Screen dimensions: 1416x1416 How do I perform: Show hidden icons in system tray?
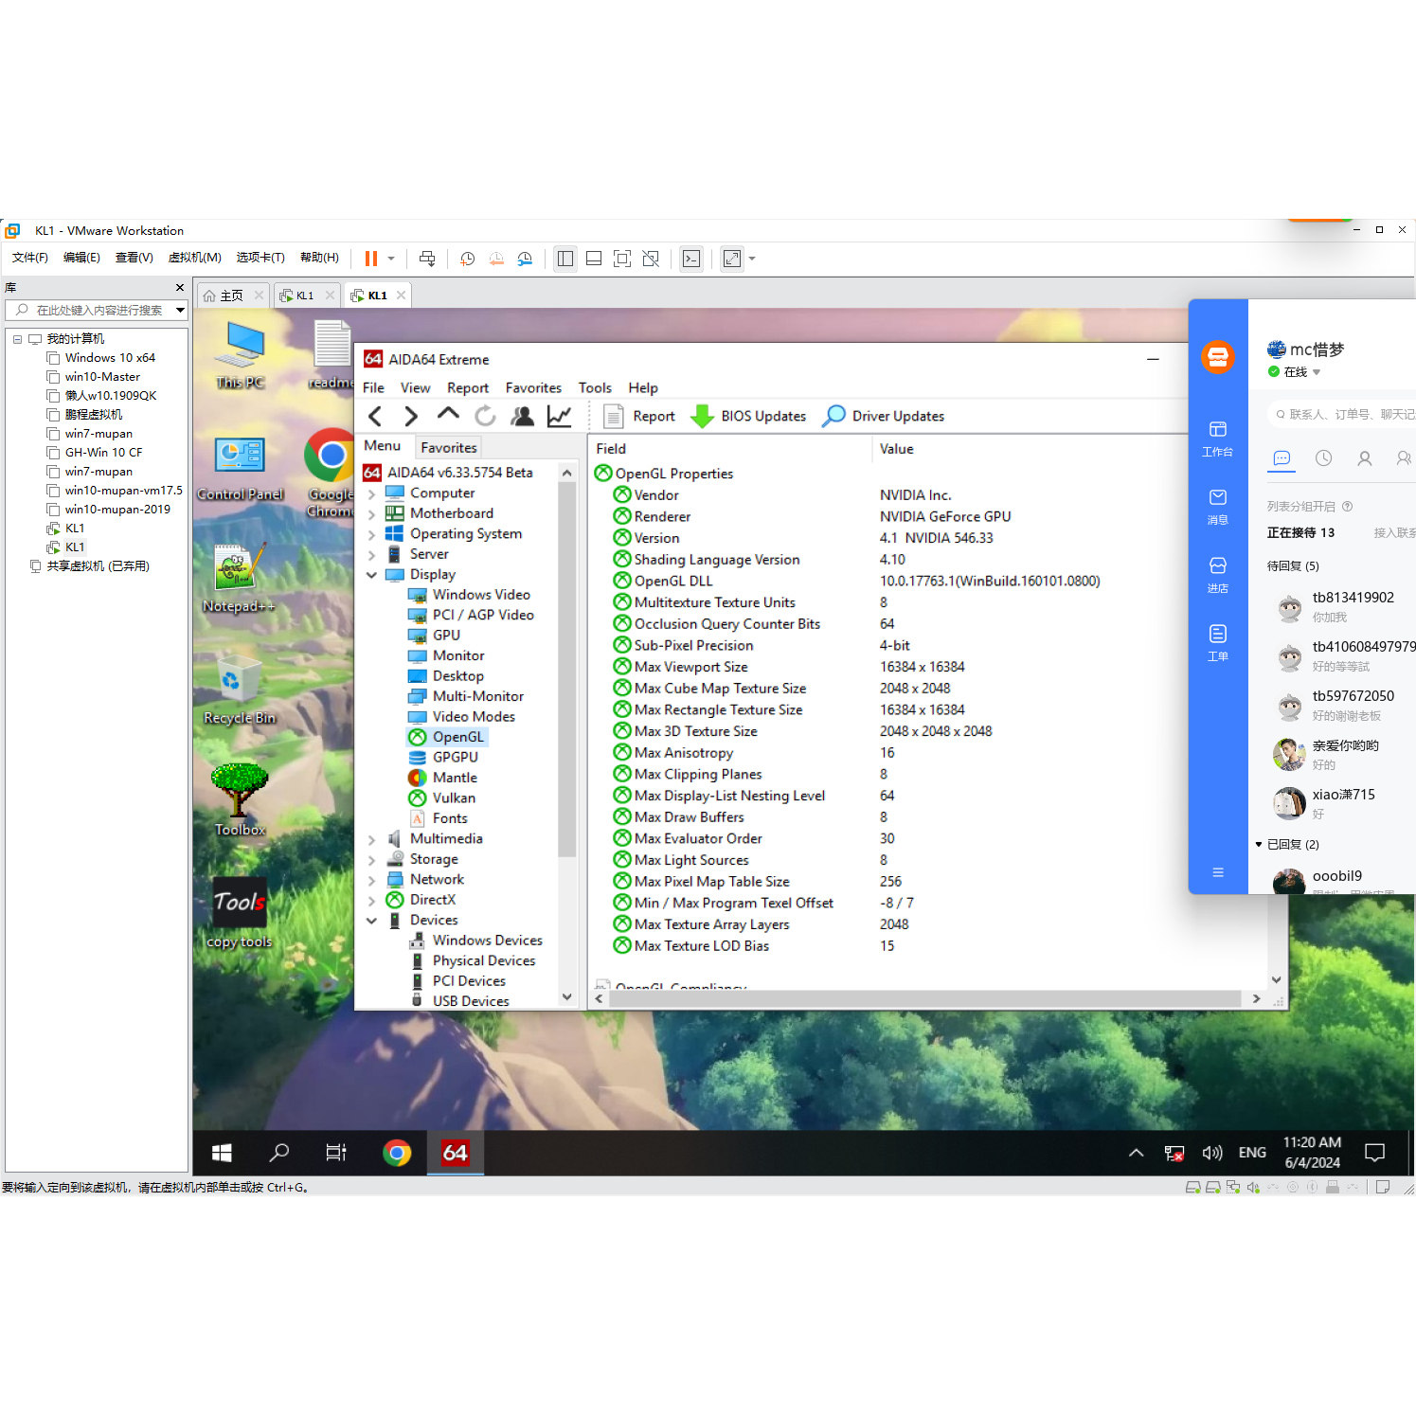[x=1136, y=1153]
